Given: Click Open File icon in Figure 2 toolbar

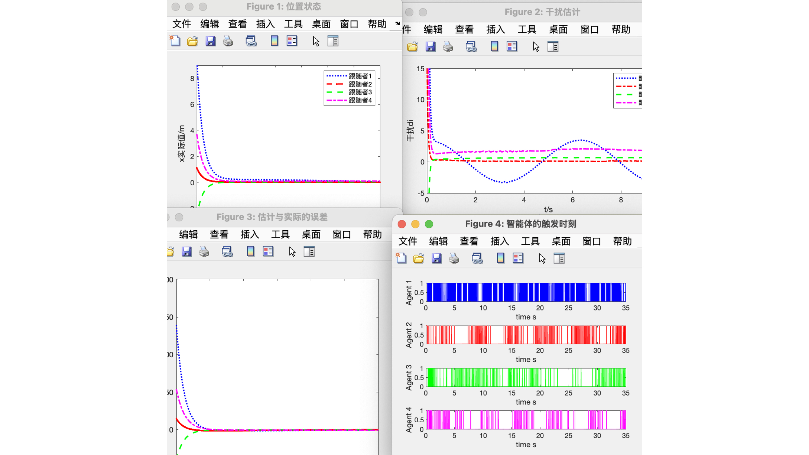Looking at the screenshot, I should [412, 47].
